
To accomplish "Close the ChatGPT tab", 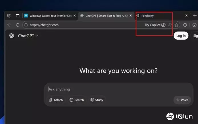I will [x=131, y=15].
